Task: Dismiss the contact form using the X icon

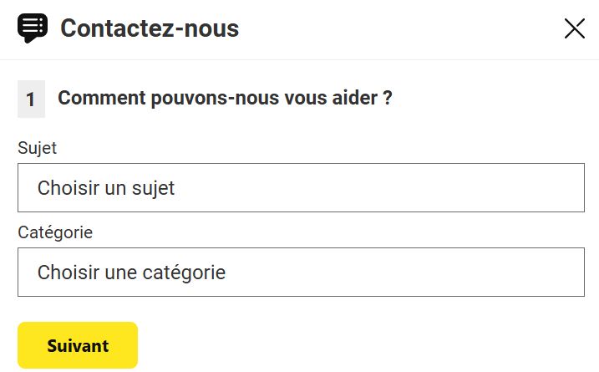Action: pyautogui.click(x=575, y=28)
